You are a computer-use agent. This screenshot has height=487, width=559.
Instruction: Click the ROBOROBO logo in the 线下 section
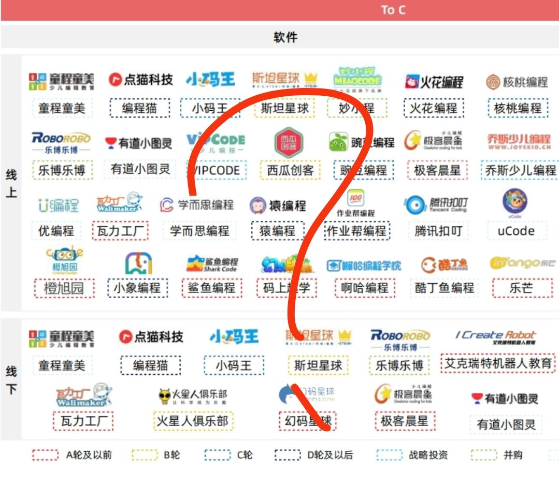point(400,340)
